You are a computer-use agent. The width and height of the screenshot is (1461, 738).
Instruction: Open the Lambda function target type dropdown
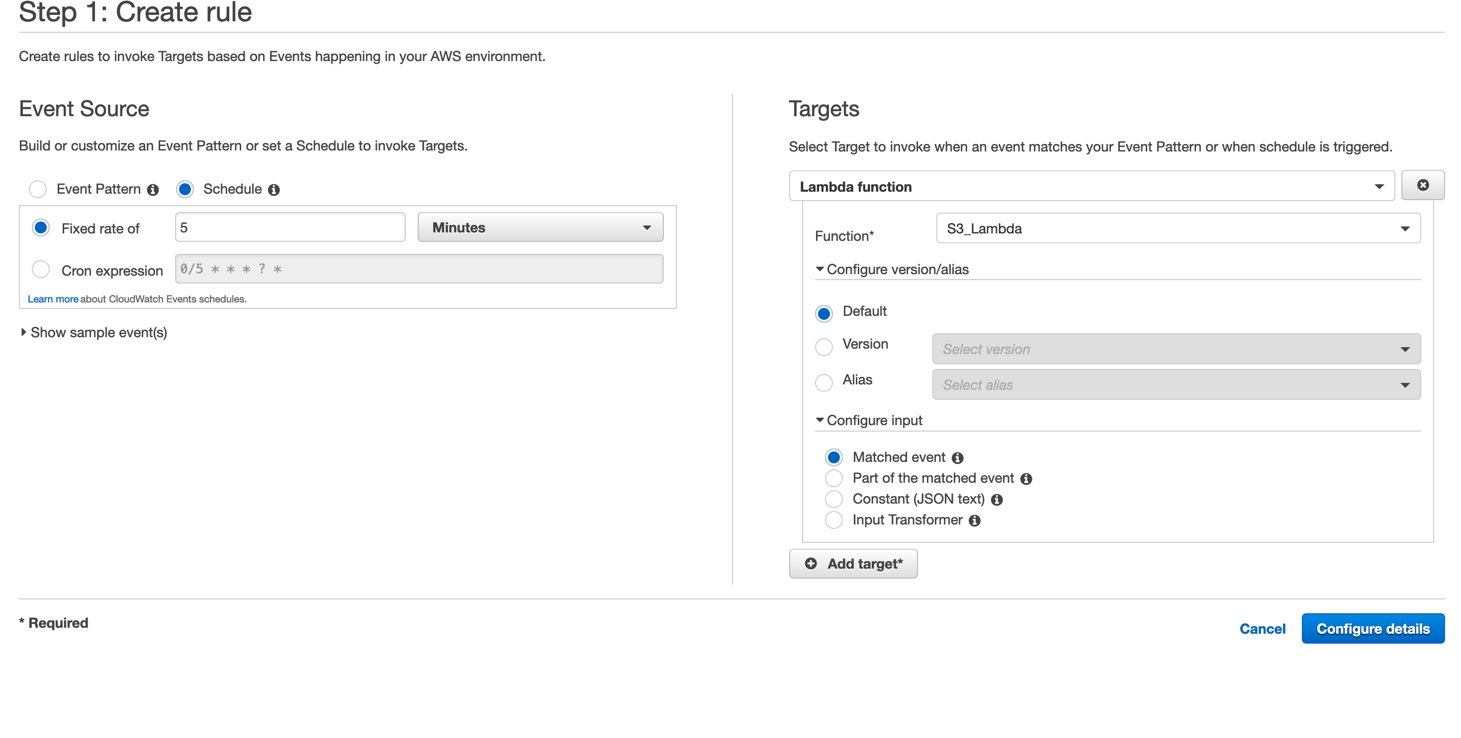(1092, 186)
